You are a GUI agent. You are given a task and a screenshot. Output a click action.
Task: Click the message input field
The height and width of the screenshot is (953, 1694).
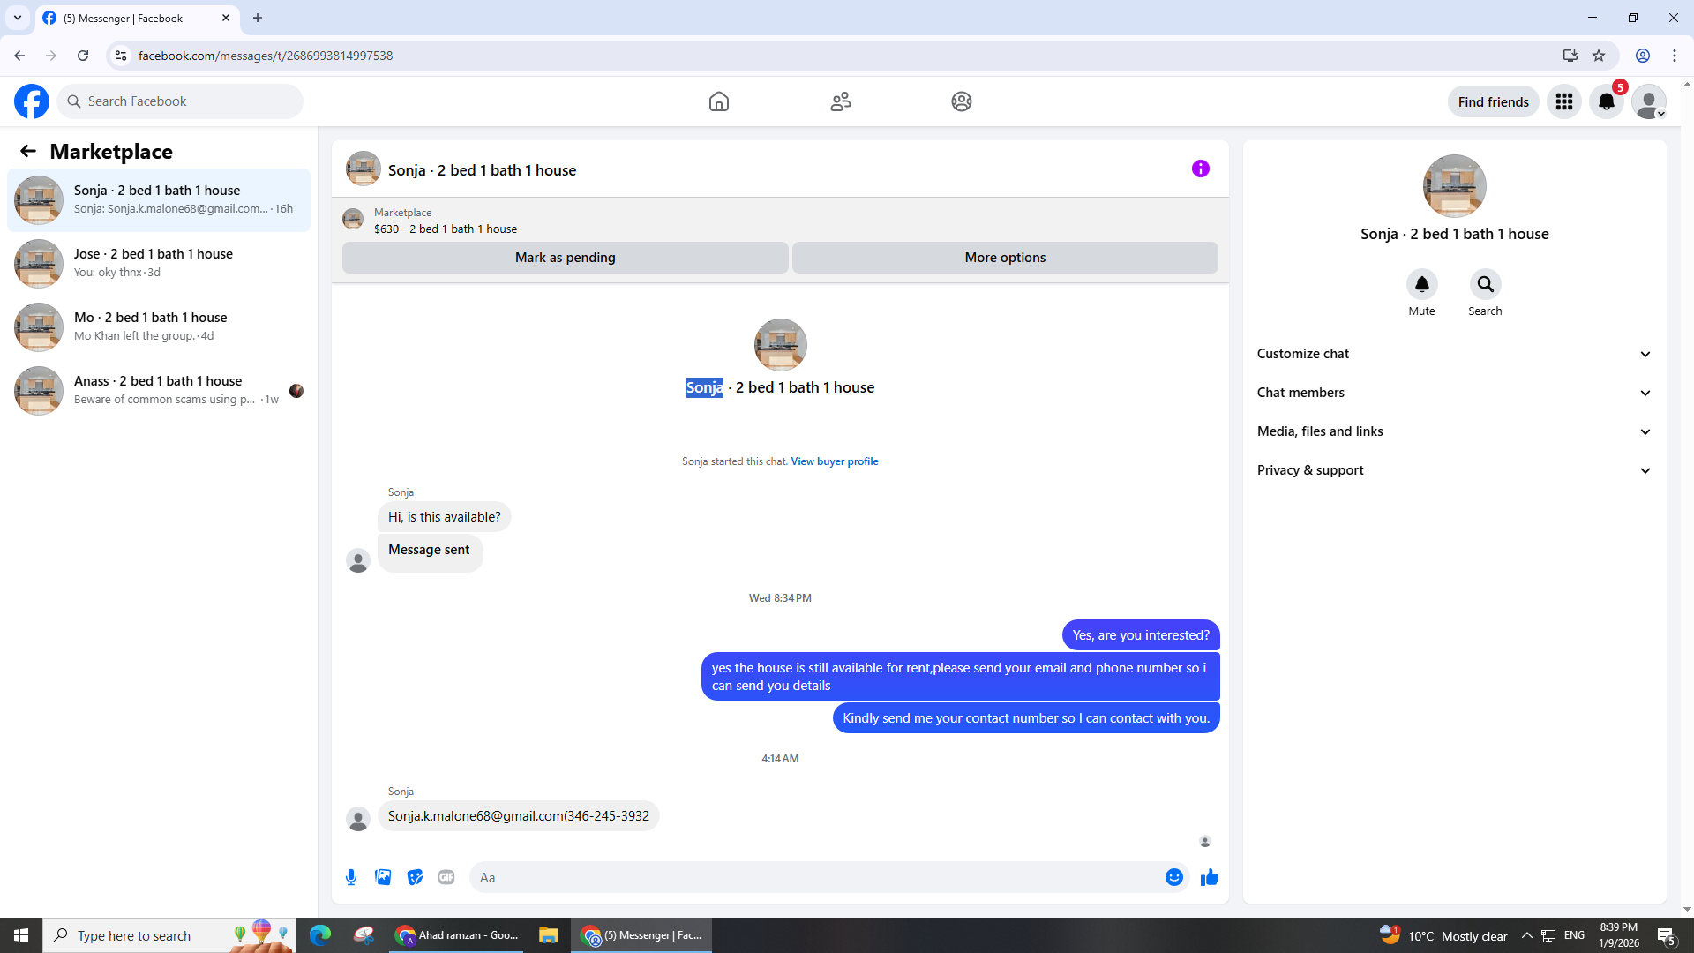tap(816, 877)
